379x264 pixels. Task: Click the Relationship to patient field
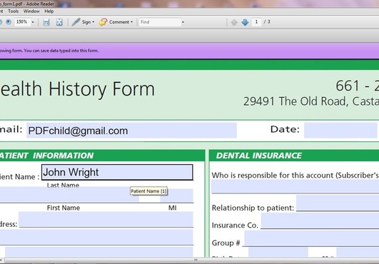(338, 203)
